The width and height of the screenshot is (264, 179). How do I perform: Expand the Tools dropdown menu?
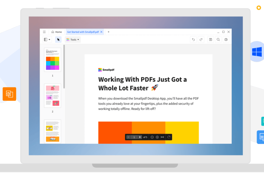tap(73, 40)
